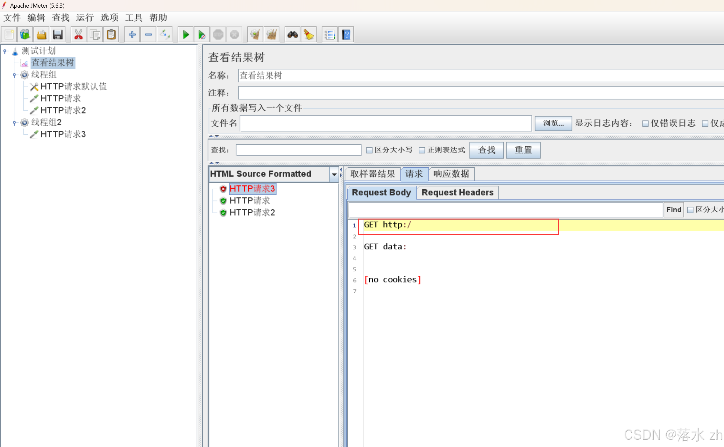
Task: Select HTTP请求3 under 线程组2 in tree
Action: point(63,134)
